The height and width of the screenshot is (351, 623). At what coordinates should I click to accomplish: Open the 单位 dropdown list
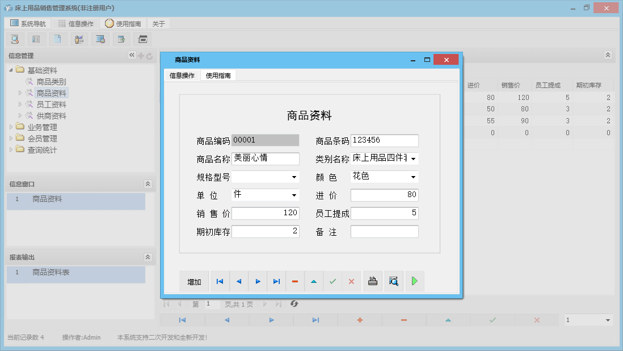294,195
